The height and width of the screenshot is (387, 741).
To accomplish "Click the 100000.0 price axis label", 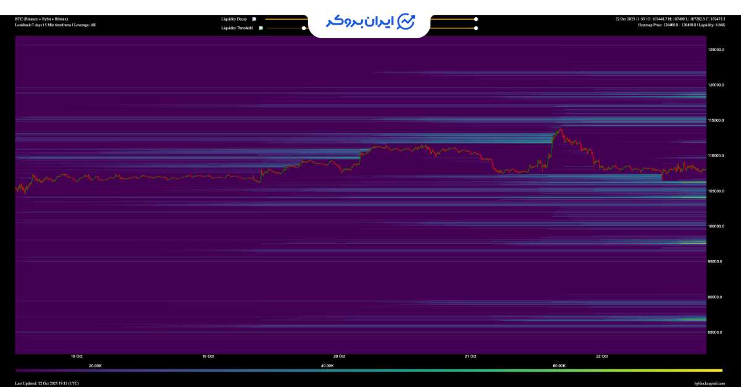I will click(x=715, y=227).
